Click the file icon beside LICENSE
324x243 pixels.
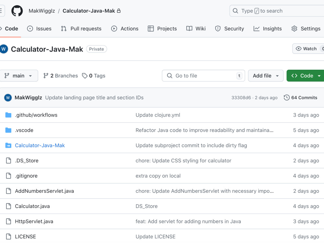[x=8, y=237]
